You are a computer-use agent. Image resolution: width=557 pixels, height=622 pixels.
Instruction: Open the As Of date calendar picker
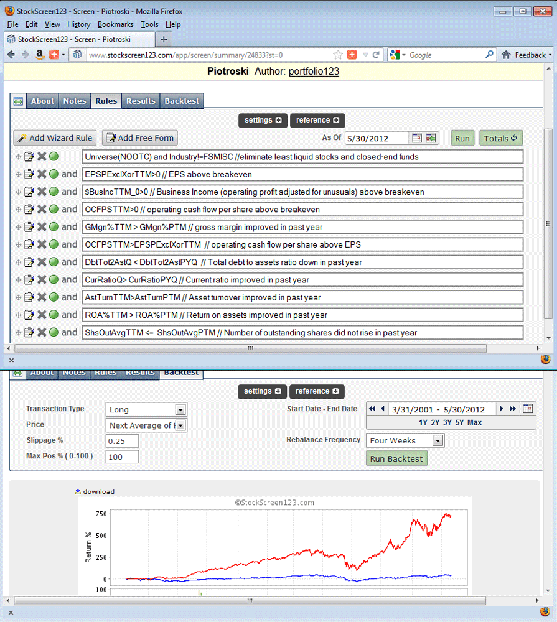click(x=417, y=138)
